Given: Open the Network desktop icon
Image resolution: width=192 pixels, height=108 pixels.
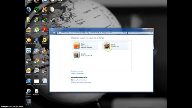Looking at the screenshot, I should coord(29,10).
